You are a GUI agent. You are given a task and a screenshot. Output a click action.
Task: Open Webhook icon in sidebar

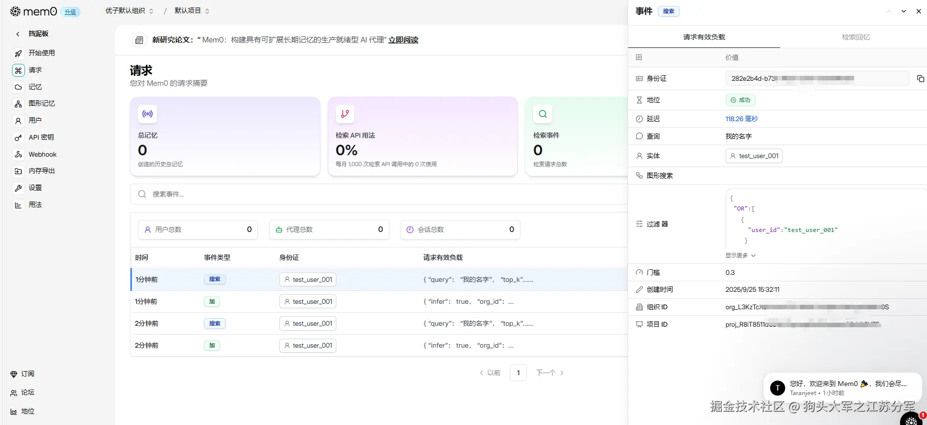pyautogui.click(x=18, y=155)
